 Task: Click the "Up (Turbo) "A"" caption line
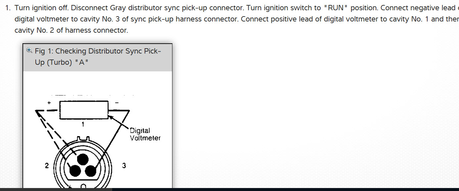[62, 62]
